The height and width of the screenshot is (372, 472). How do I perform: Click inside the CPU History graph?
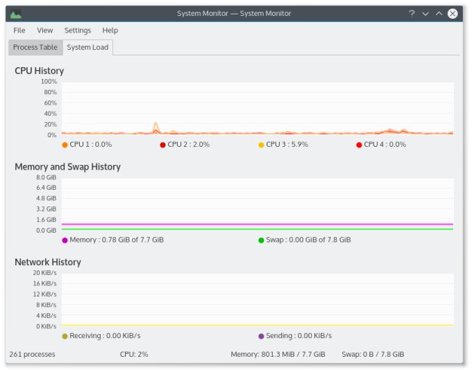point(257,109)
